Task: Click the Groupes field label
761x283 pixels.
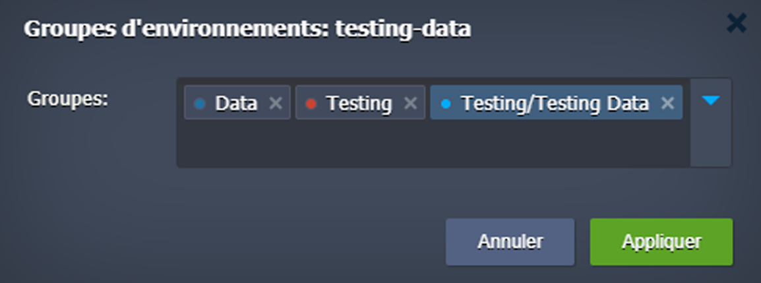Action: [x=67, y=98]
